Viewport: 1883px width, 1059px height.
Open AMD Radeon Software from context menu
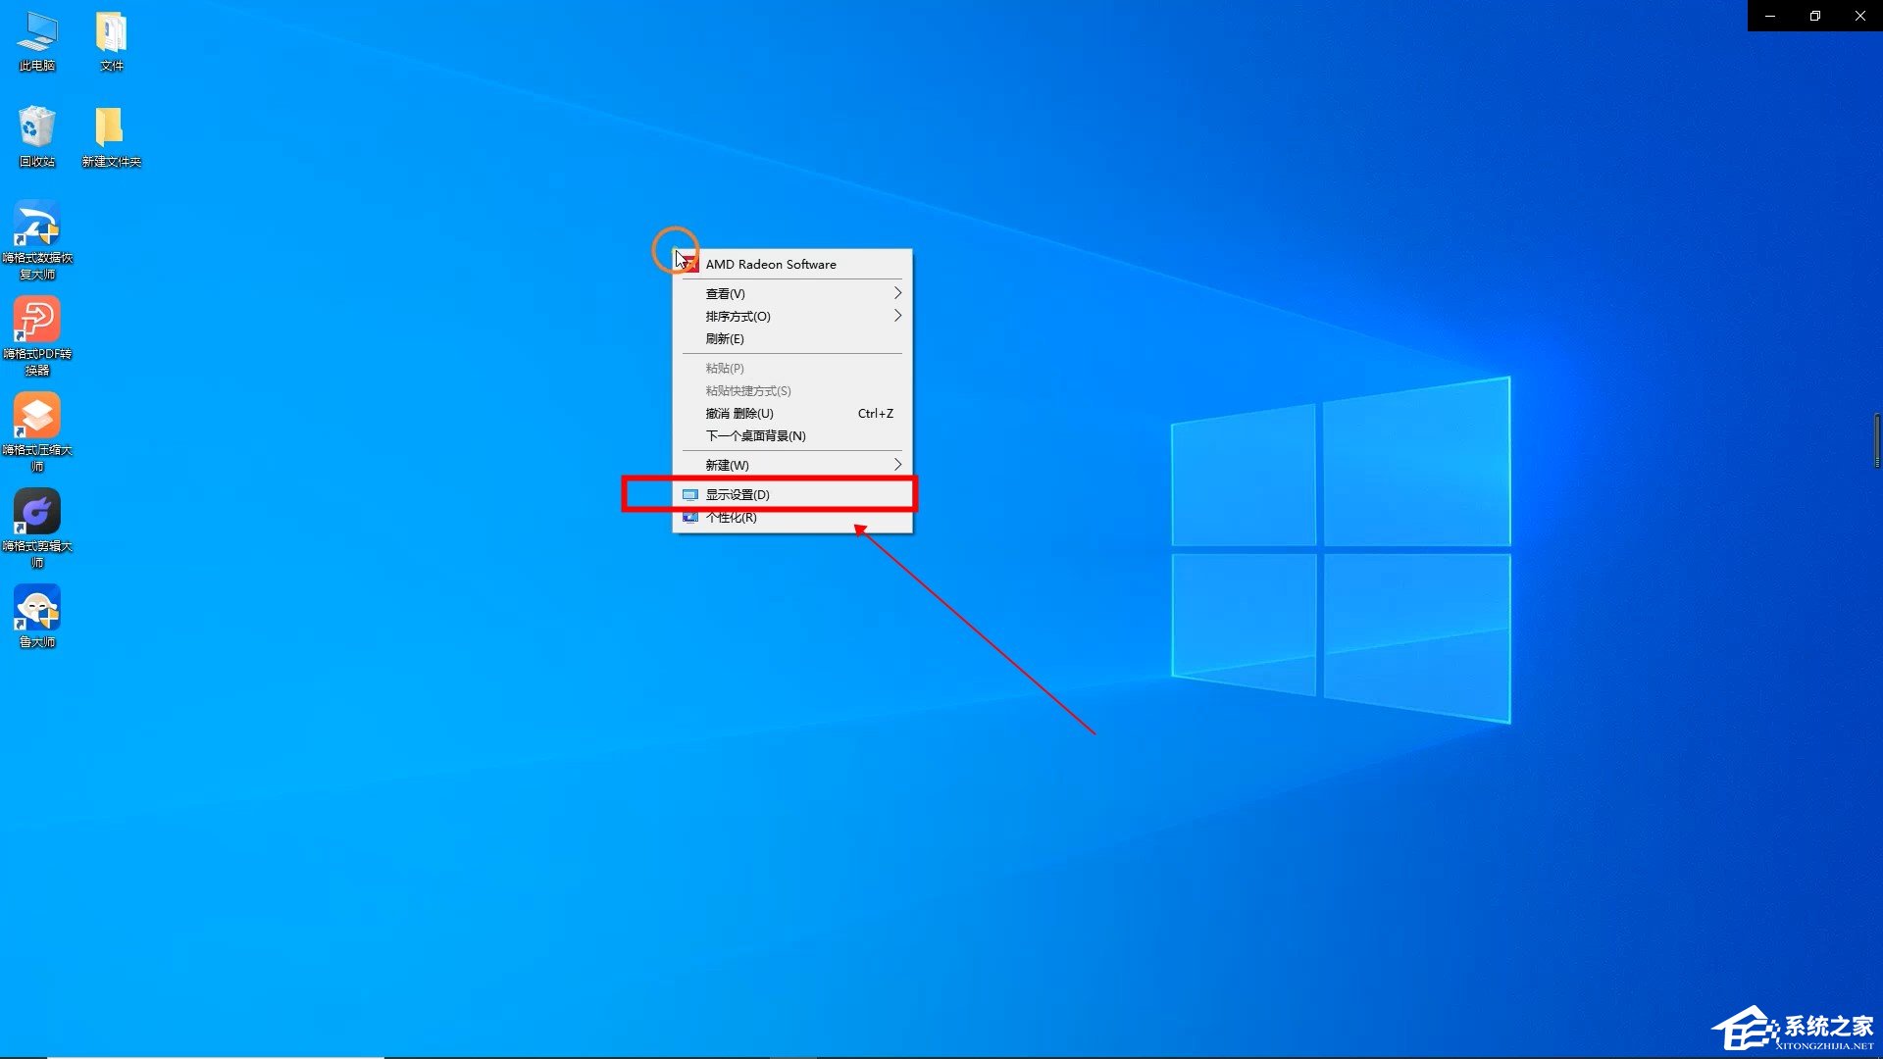pyautogui.click(x=771, y=265)
